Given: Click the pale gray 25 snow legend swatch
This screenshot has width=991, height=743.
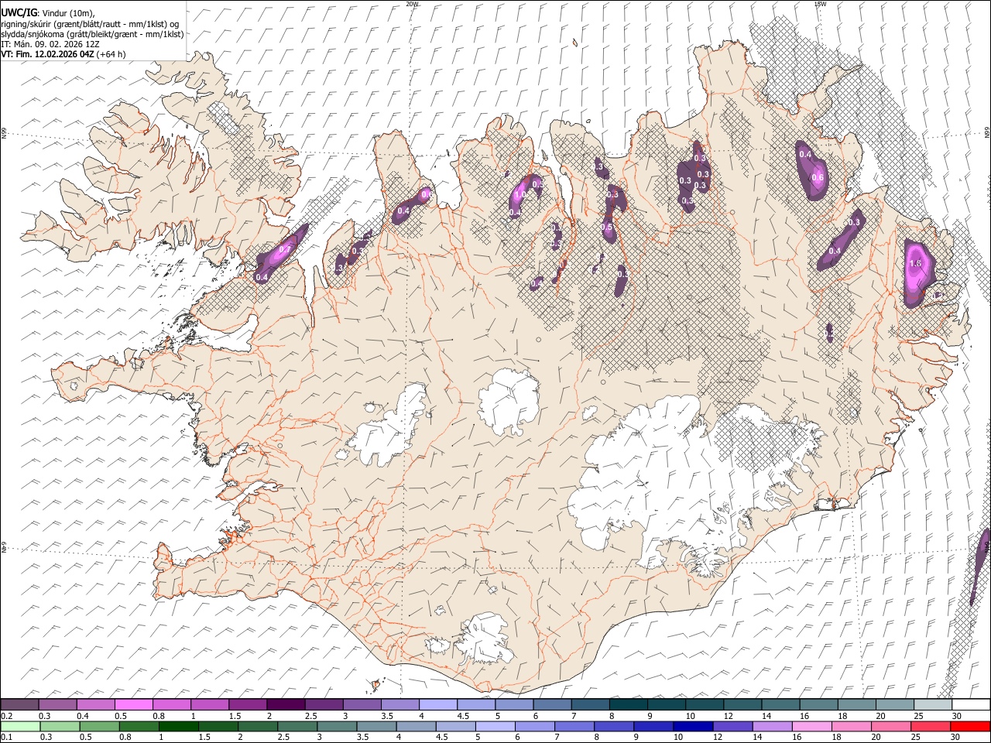Looking at the screenshot, I should [x=932, y=705].
